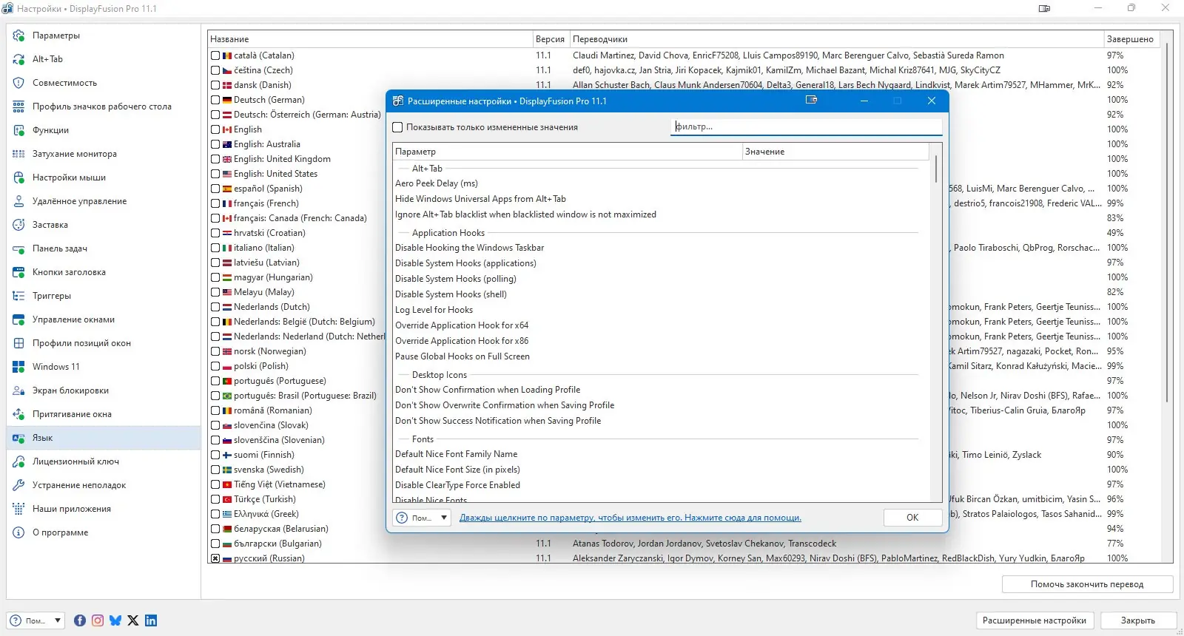Open the Facebook icon in bottom bar
The image size is (1184, 636).
click(80, 620)
